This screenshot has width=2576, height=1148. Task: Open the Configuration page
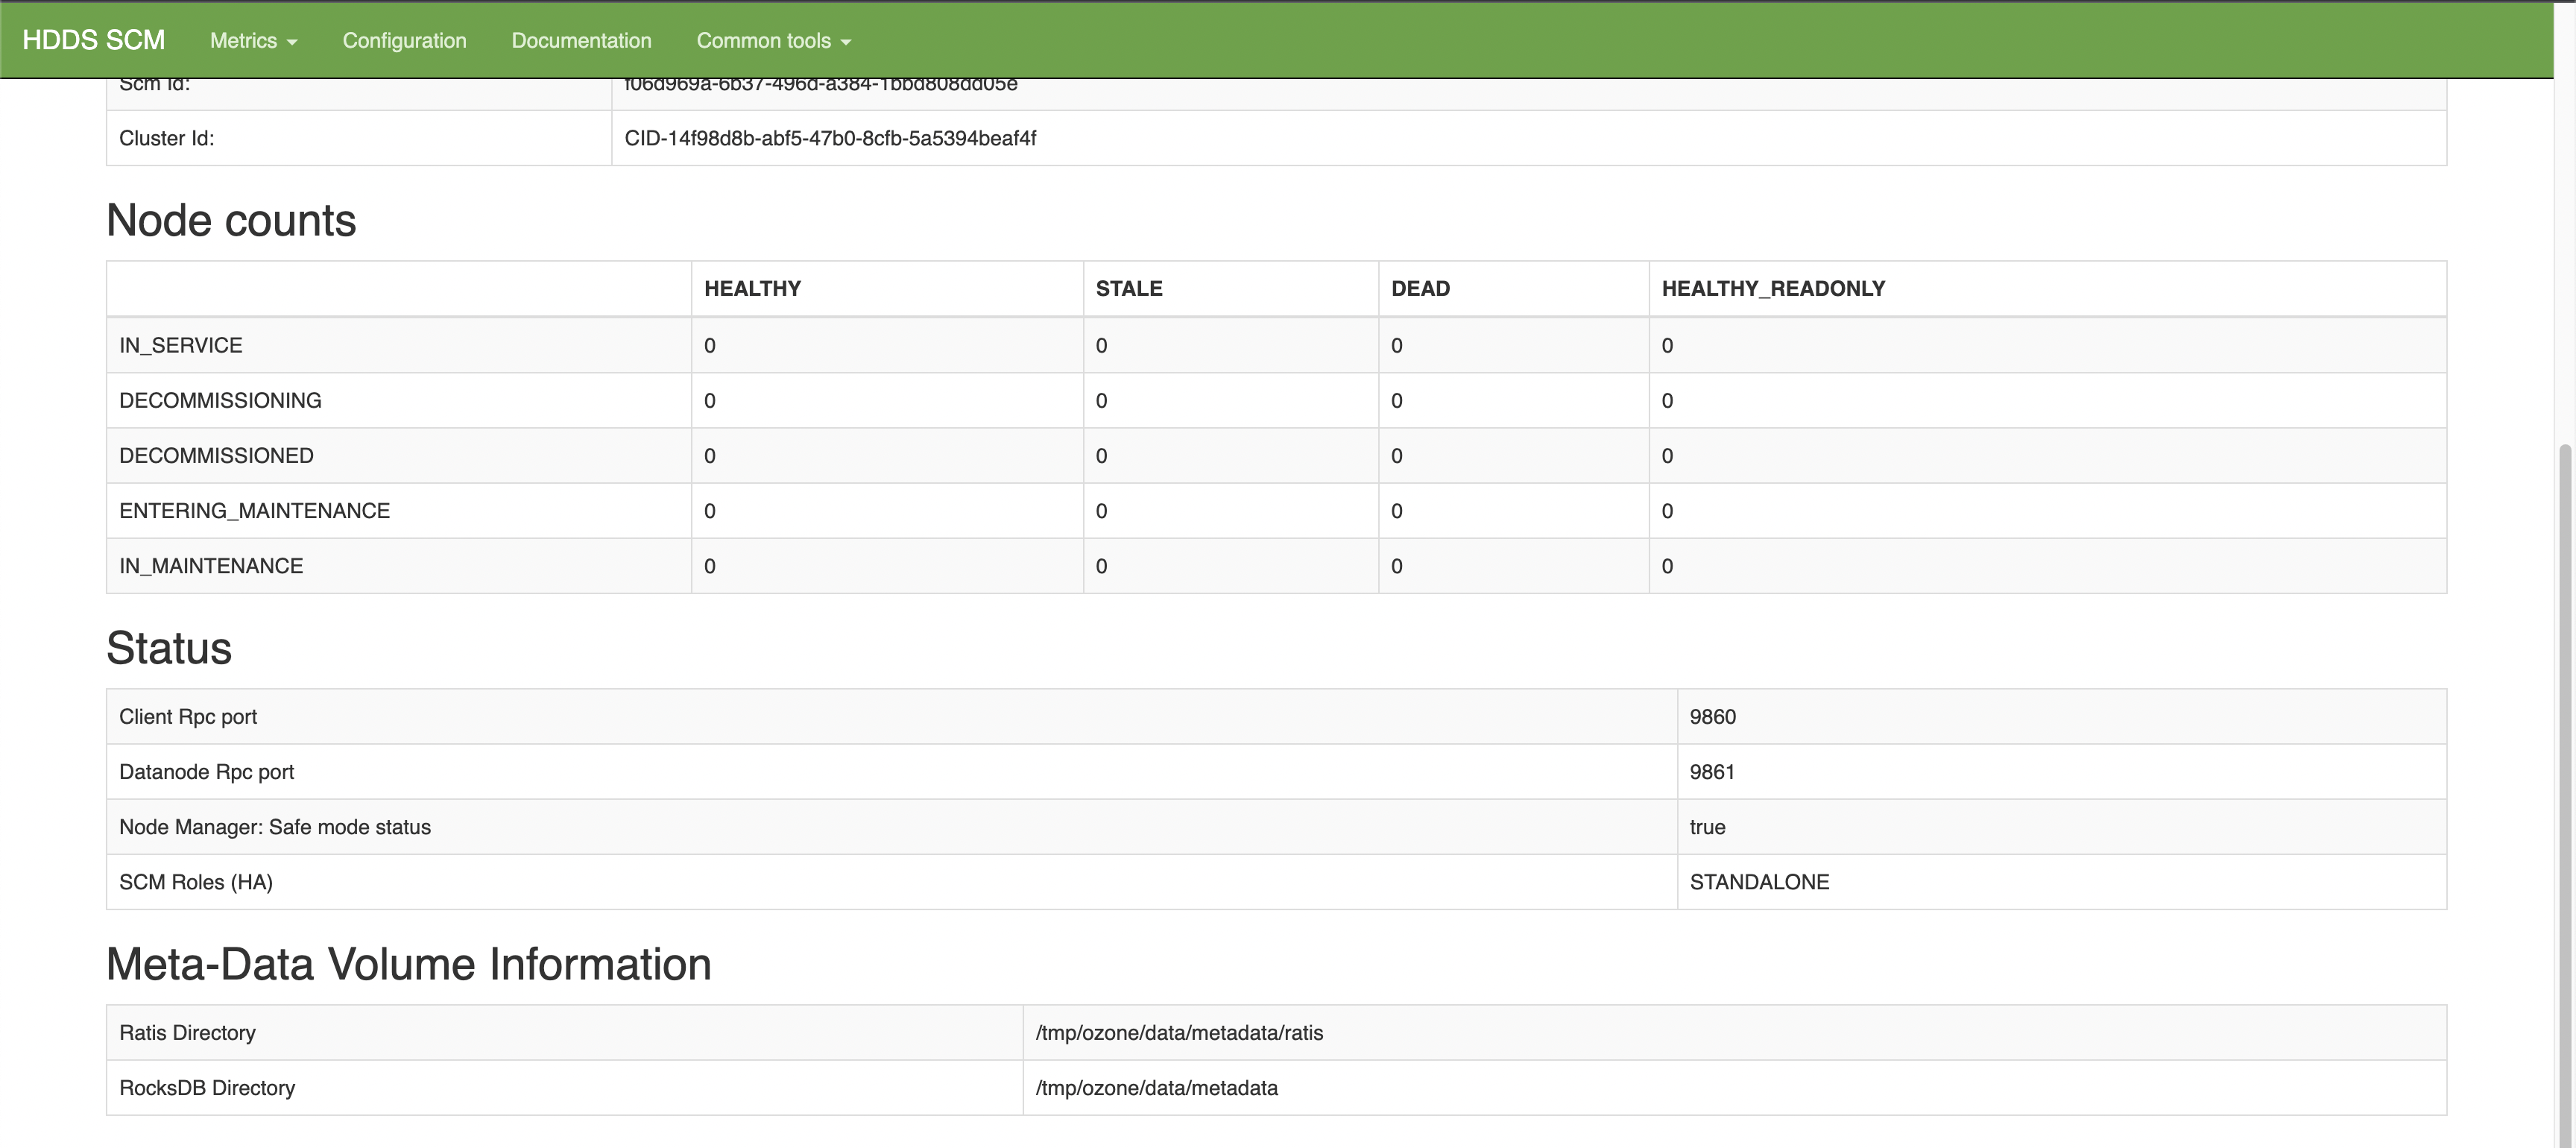coord(404,41)
